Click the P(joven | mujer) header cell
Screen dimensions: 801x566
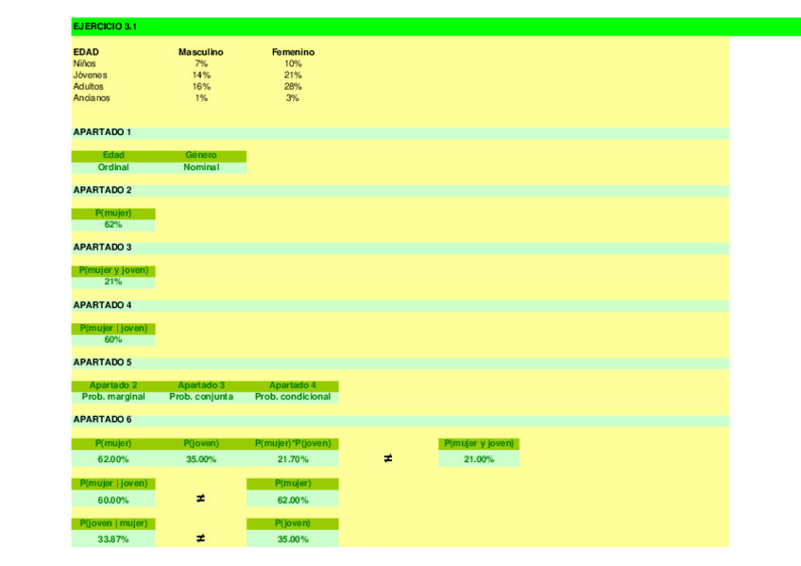[113, 523]
